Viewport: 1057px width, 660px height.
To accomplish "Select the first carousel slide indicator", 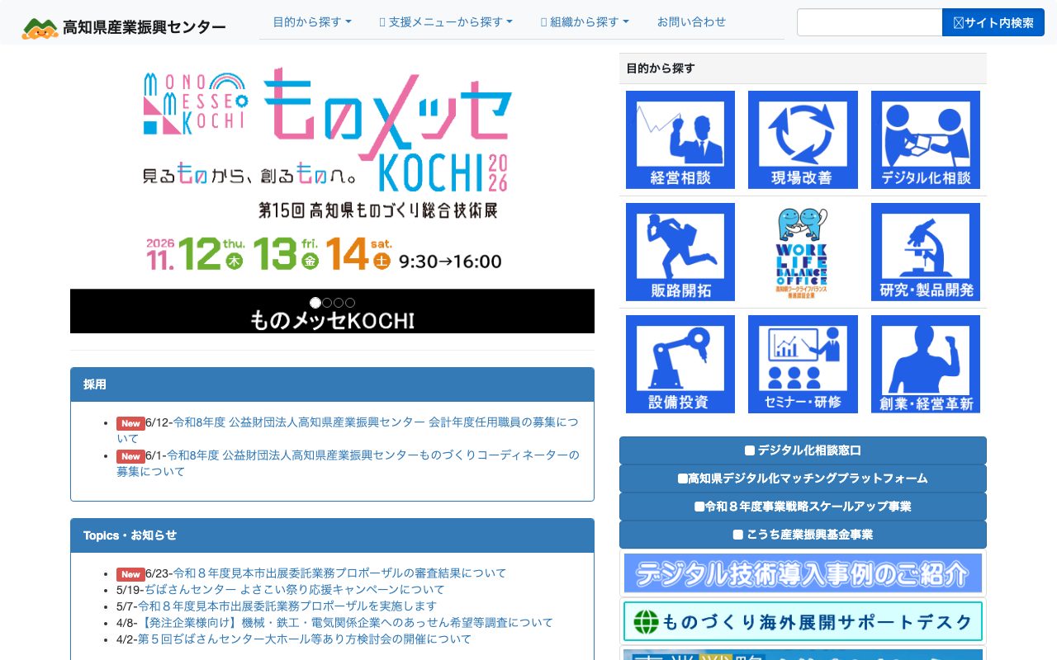I will pyautogui.click(x=315, y=303).
